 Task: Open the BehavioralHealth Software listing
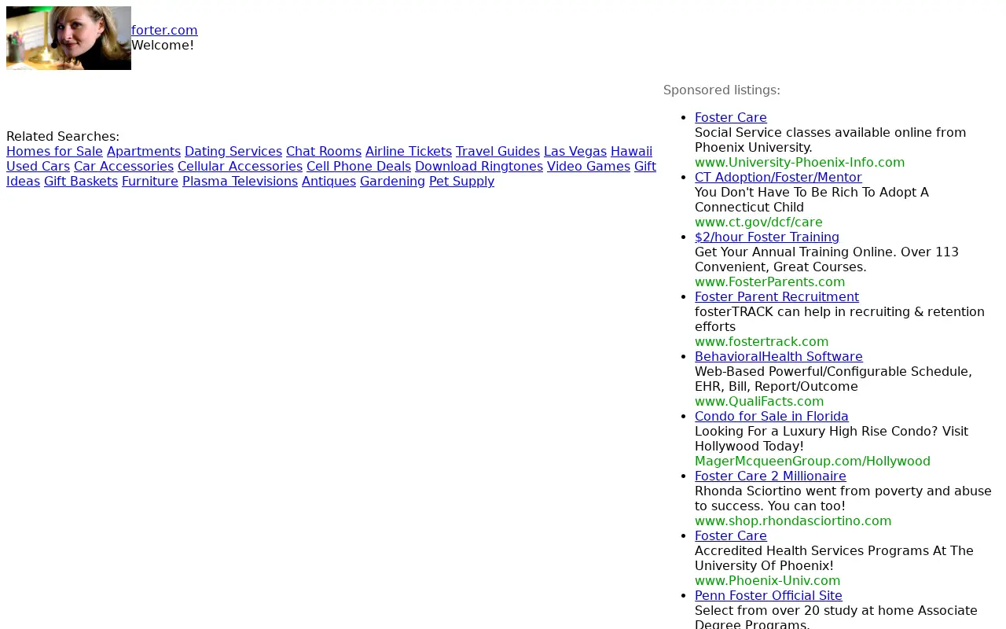point(779,357)
